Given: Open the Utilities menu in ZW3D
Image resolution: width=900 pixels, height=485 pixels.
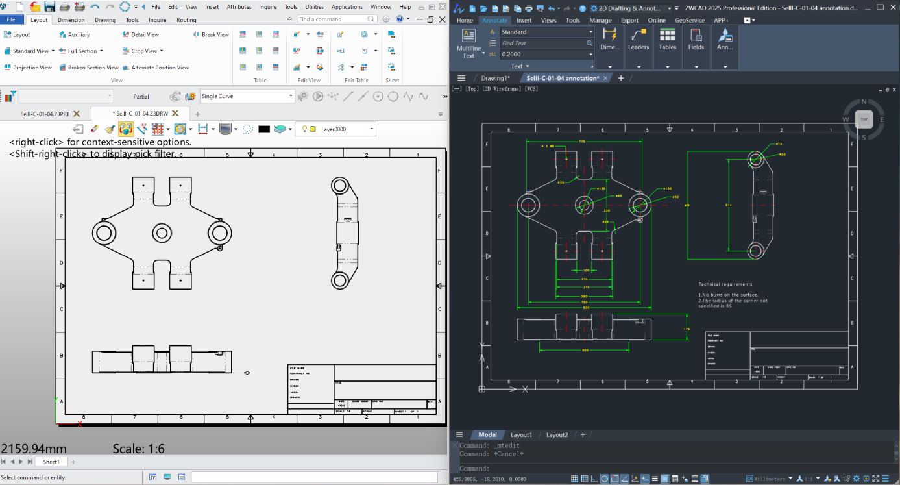Looking at the screenshot, I should coord(315,7).
